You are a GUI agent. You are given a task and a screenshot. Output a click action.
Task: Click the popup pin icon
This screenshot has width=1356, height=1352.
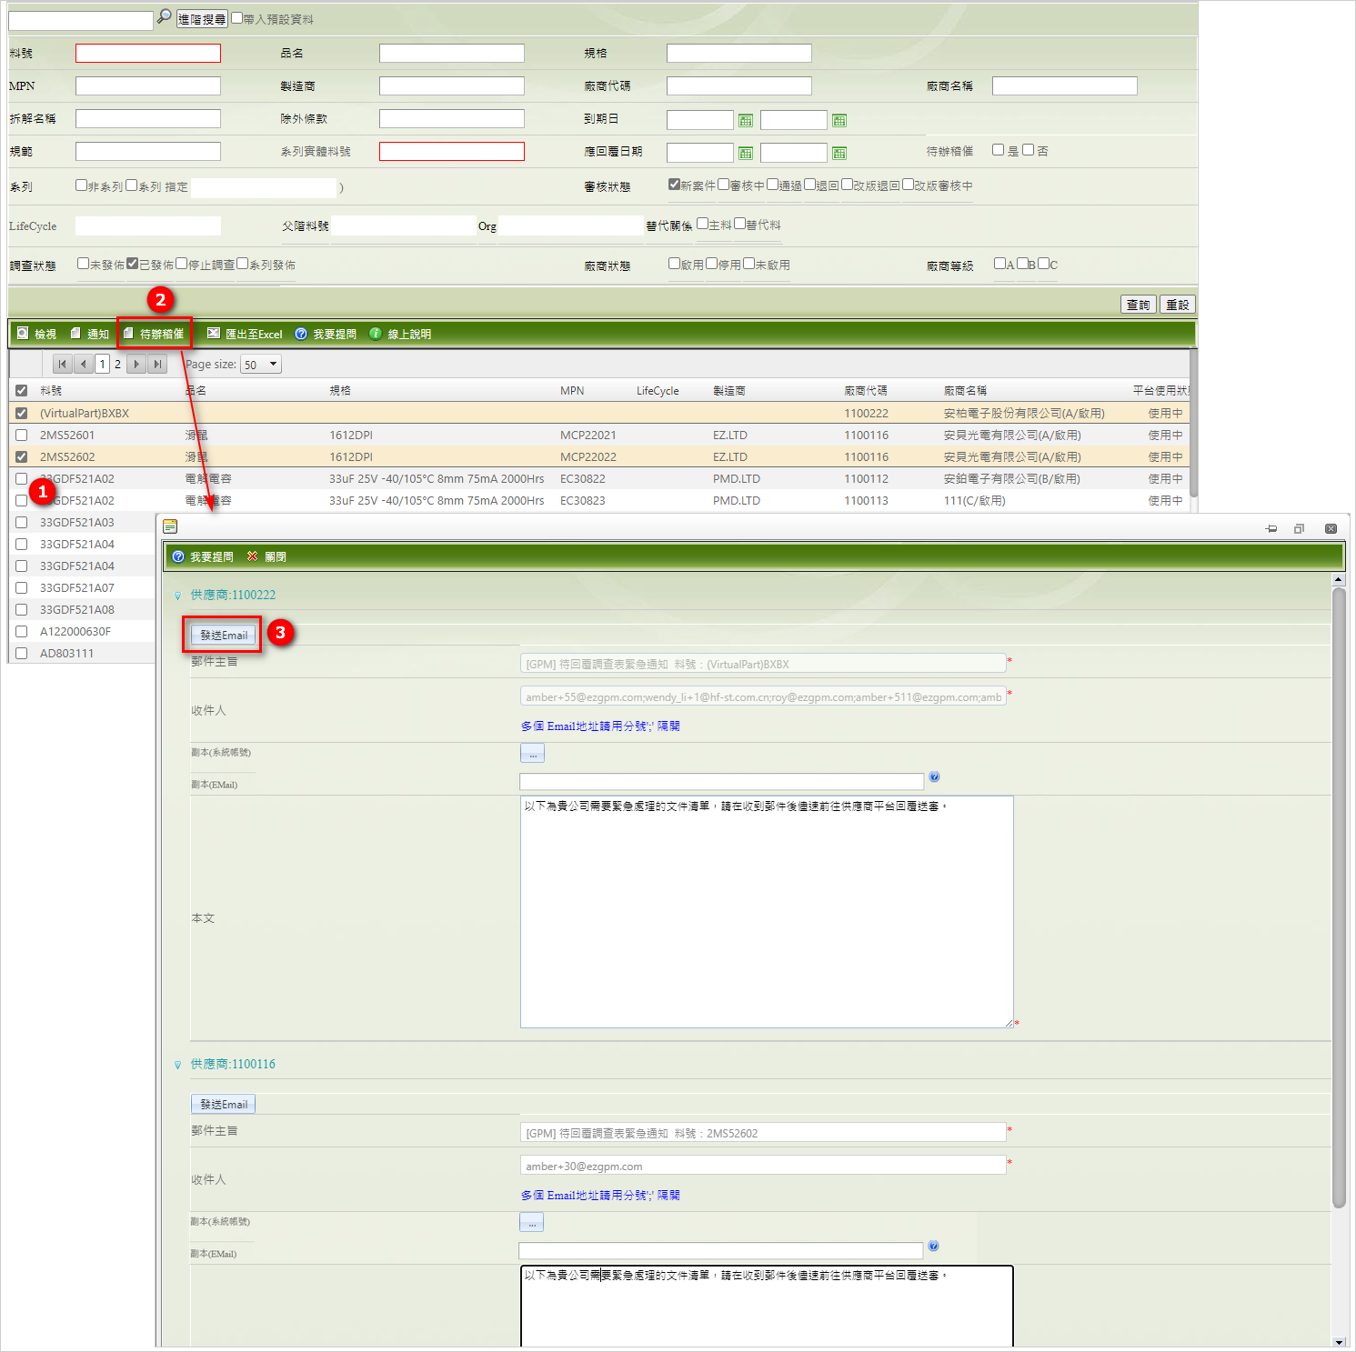point(1271,528)
